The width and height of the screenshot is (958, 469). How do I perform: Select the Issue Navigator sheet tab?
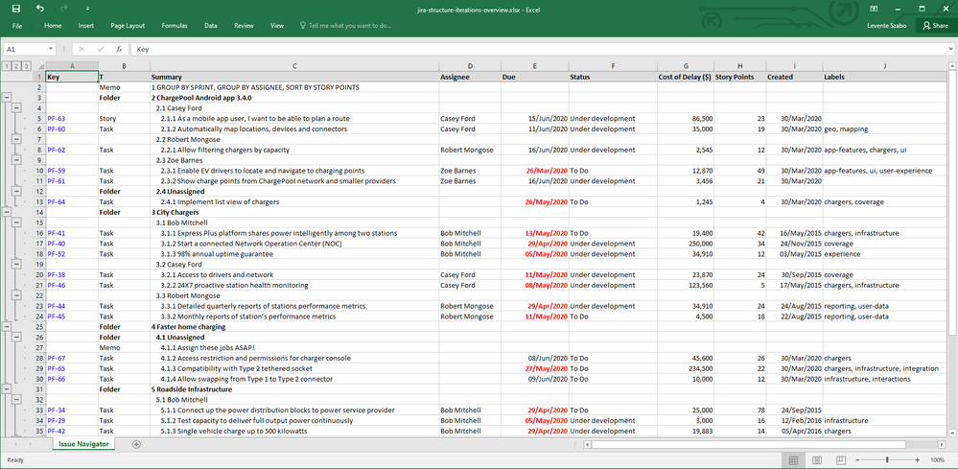tap(83, 444)
